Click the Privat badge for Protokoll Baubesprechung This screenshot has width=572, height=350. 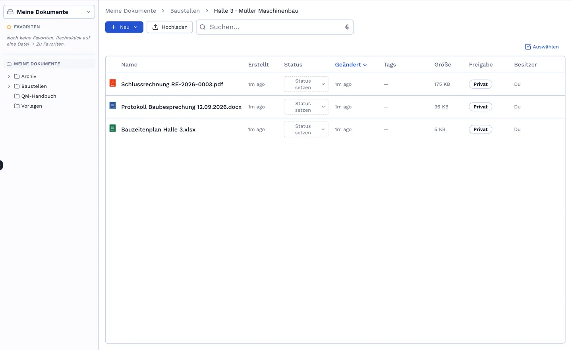(x=480, y=107)
